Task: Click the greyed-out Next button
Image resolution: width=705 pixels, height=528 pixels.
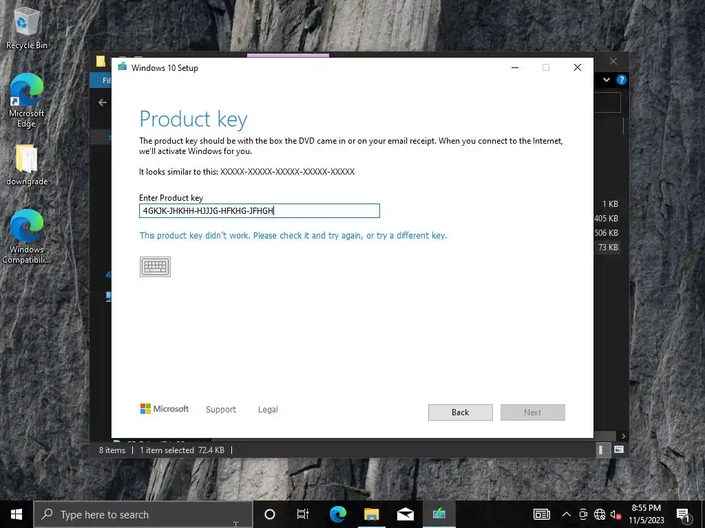Action: point(532,412)
